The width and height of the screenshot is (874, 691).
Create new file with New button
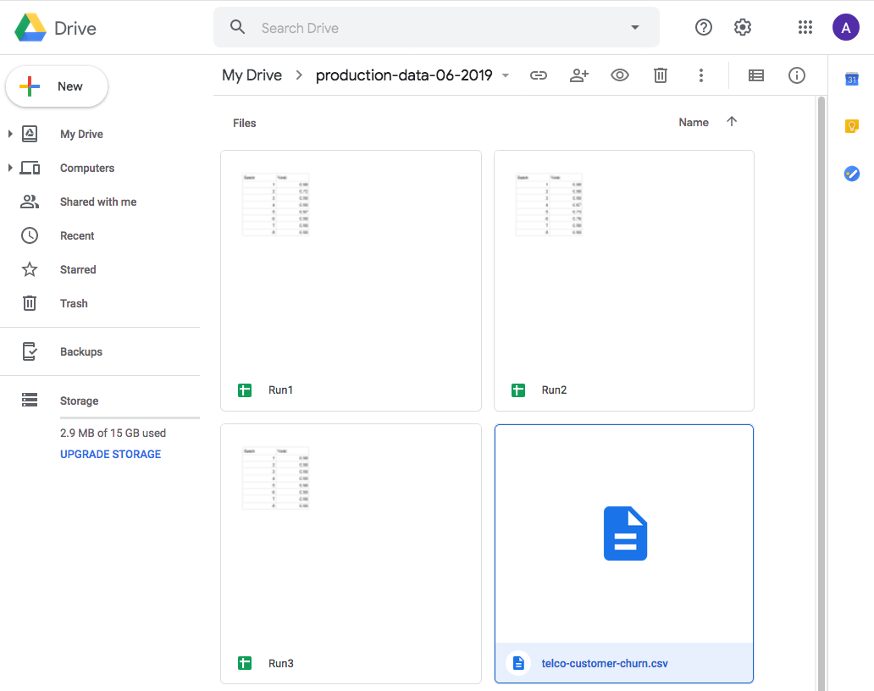(57, 86)
